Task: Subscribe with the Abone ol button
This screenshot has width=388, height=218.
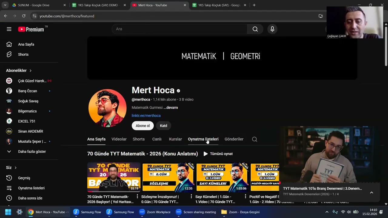Action: point(143,126)
